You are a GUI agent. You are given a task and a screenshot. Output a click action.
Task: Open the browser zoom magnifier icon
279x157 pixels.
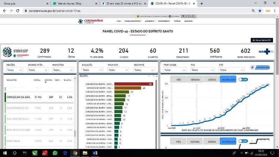253,11
